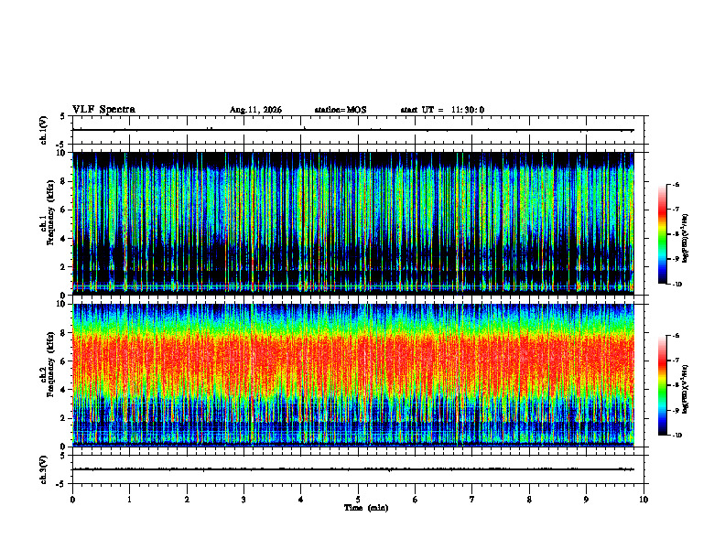Click time axis tick label "0"
Screen dimensions: 725x560
[x=72, y=500]
